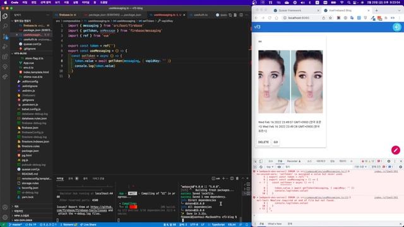404x227 pixels.
Task: Toggle console sidebar in DevTools
Action: pos(255,166)
